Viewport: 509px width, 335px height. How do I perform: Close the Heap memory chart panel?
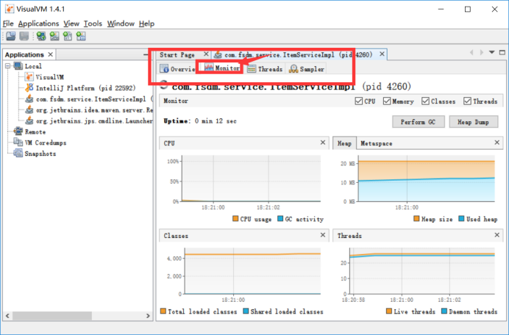pyautogui.click(x=497, y=143)
